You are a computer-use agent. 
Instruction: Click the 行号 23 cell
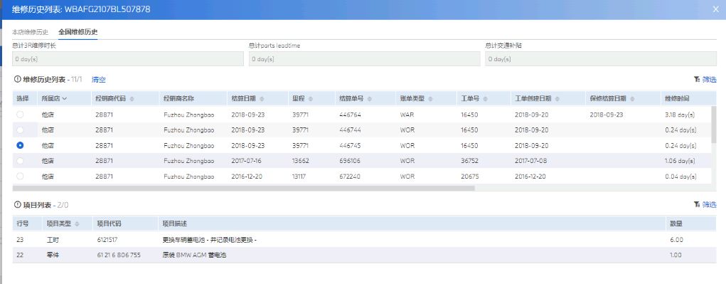pos(20,240)
